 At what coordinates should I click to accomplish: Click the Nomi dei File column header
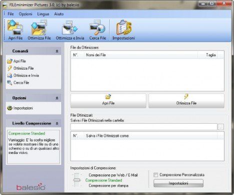click(141, 55)
